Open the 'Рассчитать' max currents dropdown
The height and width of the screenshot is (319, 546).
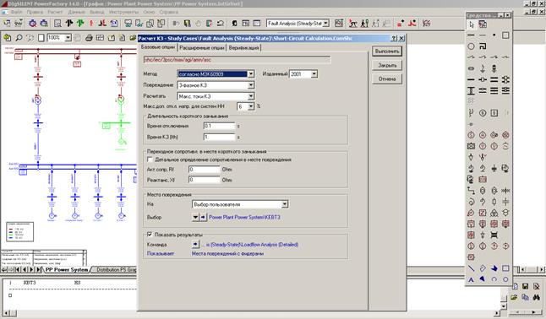[251, 96]
